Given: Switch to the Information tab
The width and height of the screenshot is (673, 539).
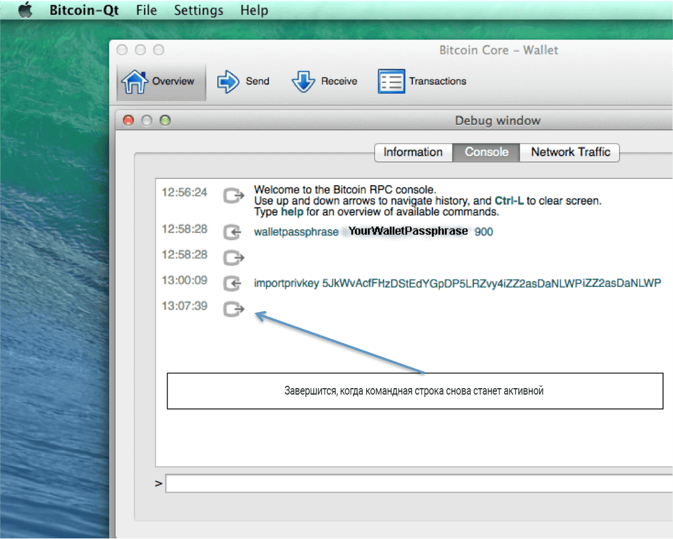Looking at the screenshot, I should (x=413, y=152).
